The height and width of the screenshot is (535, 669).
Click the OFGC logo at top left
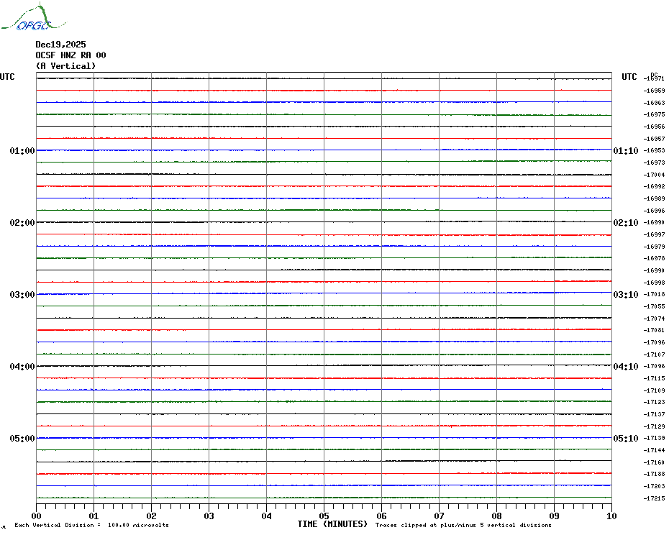[33, 17]
